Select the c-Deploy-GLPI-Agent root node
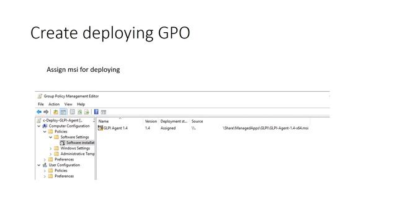The image size is (397, 223). (x=63, y=120)
